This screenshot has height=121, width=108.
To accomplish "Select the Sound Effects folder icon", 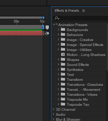I will (63, 64).
